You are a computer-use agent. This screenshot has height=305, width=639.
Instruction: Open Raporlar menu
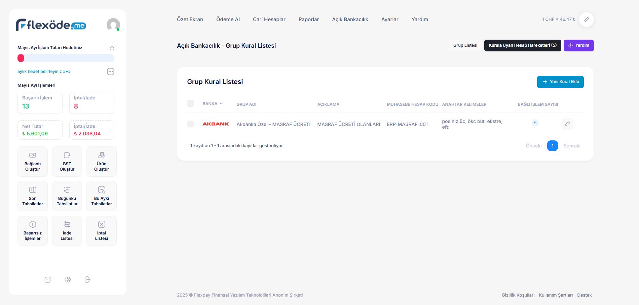309,19
